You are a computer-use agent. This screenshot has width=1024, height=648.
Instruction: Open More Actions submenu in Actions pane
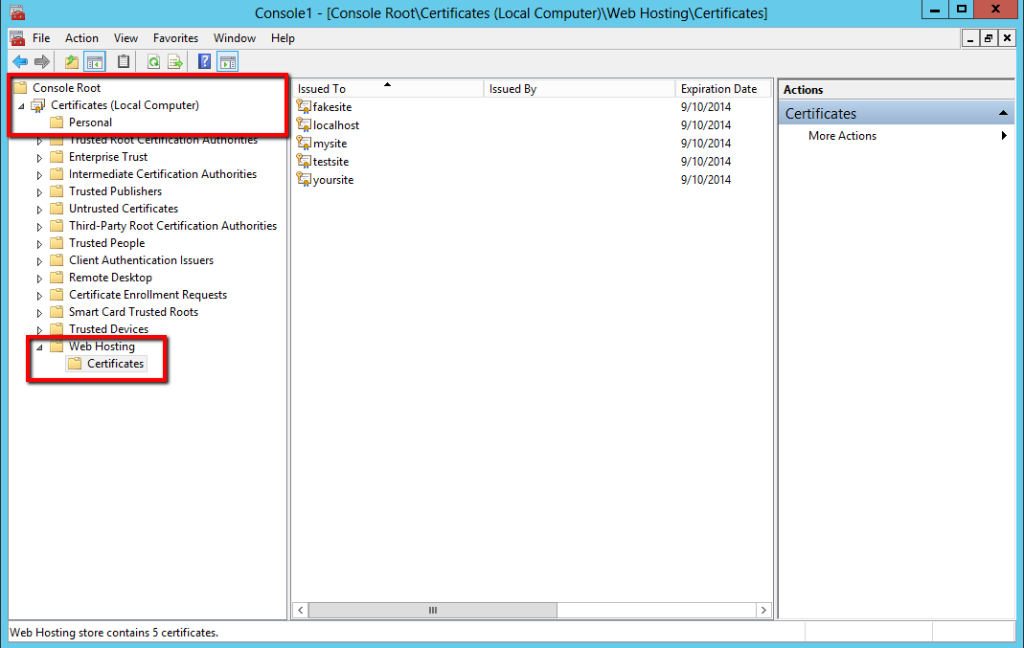pyautogui.click(x=842, y=136)
